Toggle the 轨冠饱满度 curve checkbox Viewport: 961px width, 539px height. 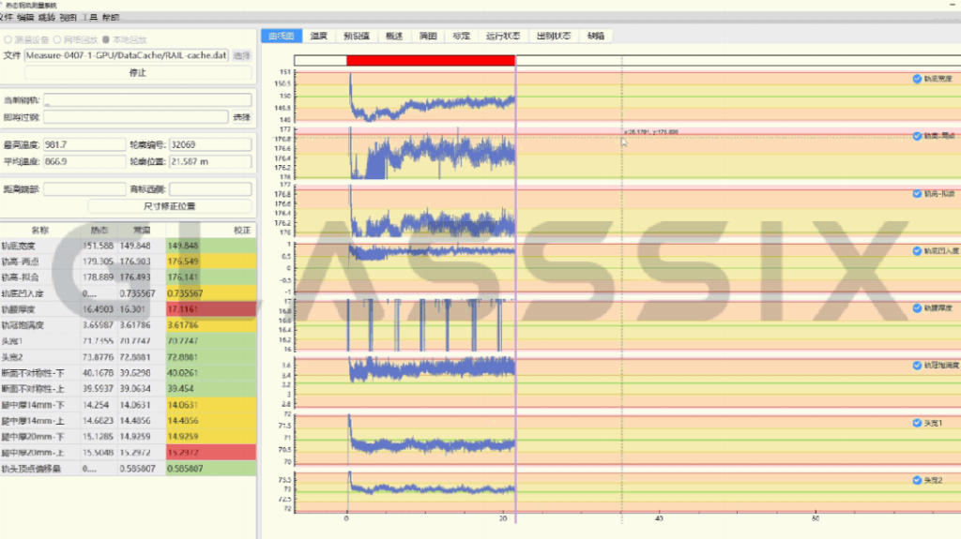tap(917, 366)
